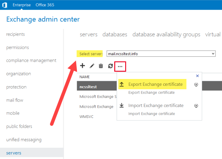Open the databases tab
Image resolution: width=222 pixels, height=159 pixels.
coord(115,35)
